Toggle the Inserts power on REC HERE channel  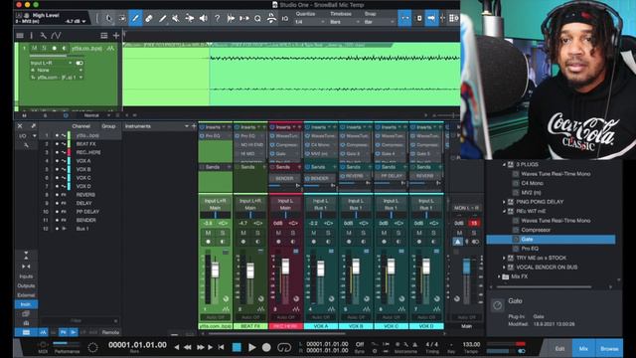point(272,127)
